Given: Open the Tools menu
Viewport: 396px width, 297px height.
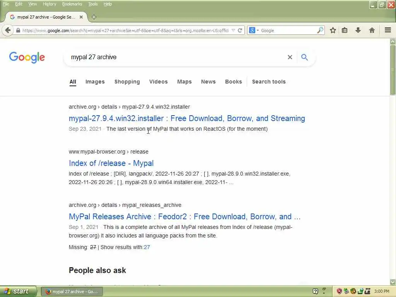Looking at the screenshot, I should 93,4.
